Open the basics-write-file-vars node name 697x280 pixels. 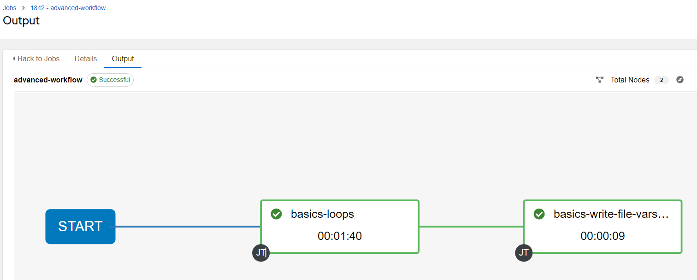pyautogui.click(x=611, y=214)
